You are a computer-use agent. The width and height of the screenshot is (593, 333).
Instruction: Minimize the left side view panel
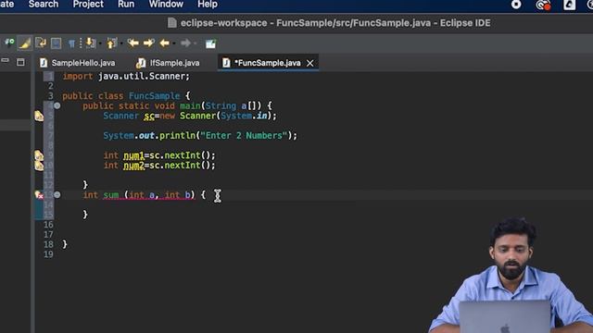(6, 61)
